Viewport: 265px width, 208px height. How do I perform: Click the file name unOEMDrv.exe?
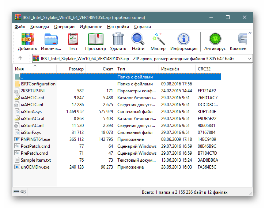click(35, 167)
